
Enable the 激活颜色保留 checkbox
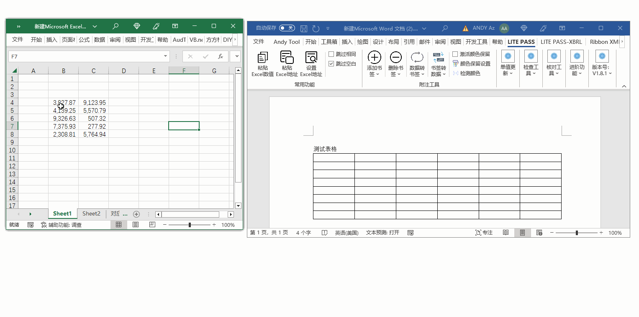tap(455, 54)
